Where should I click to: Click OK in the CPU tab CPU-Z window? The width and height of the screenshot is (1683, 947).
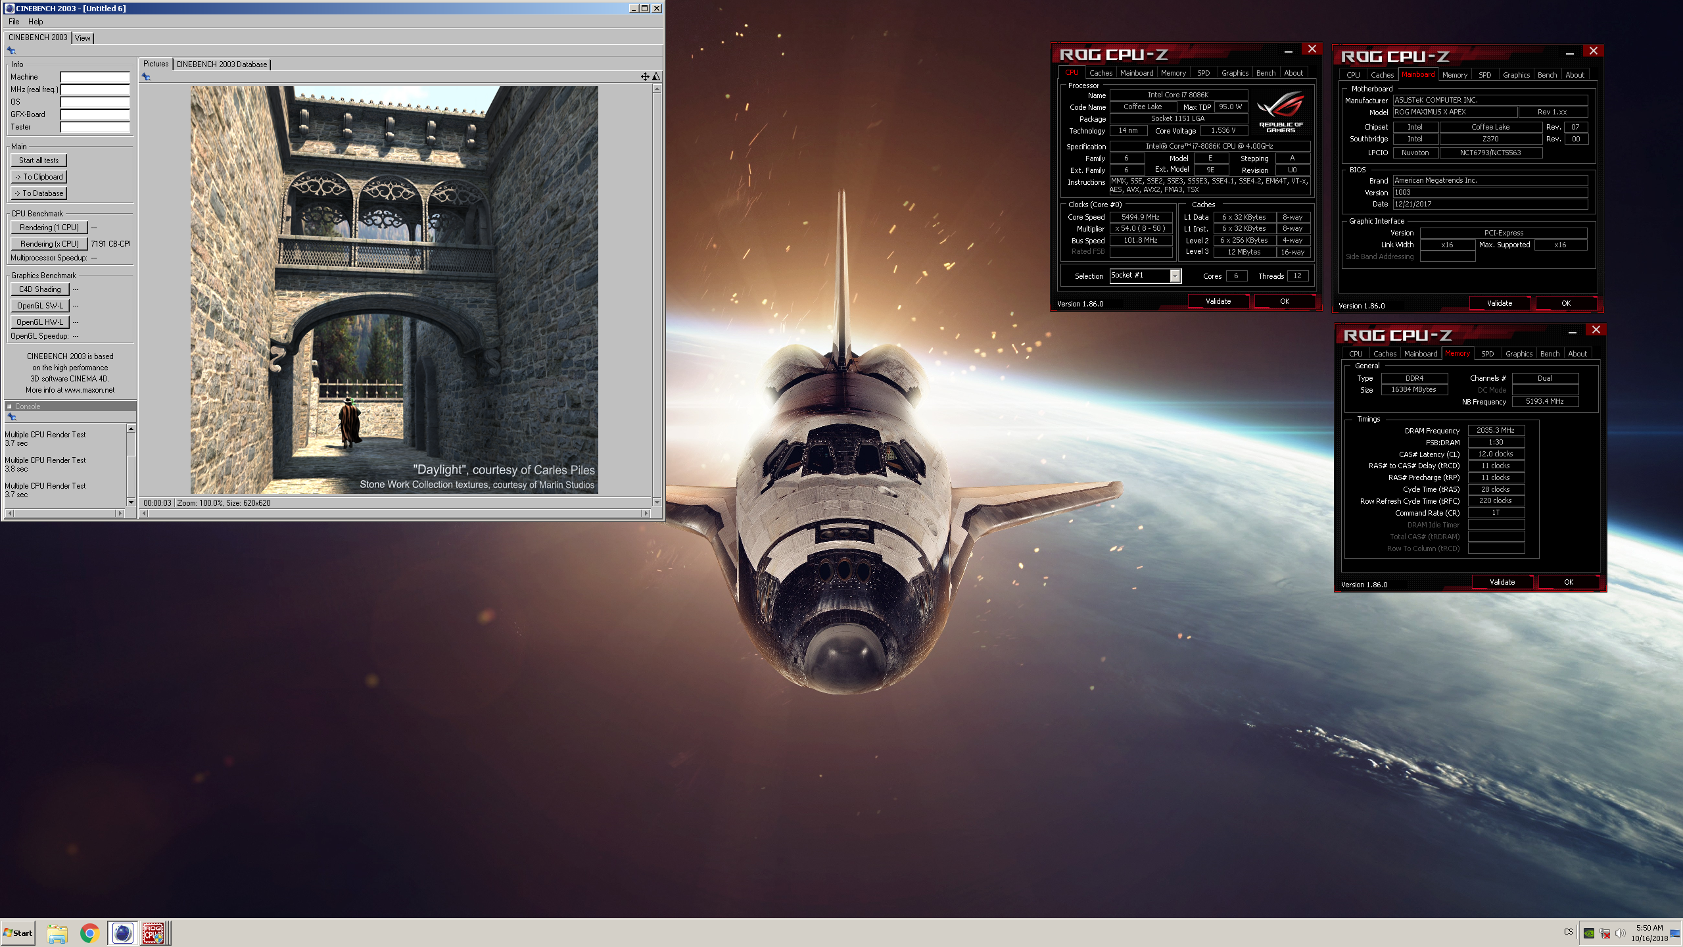tap(1285, 301)
